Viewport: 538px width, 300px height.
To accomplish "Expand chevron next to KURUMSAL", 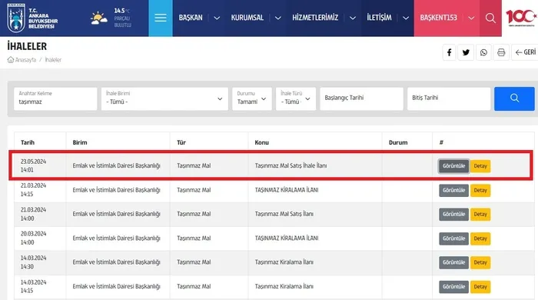I will 278,18.
